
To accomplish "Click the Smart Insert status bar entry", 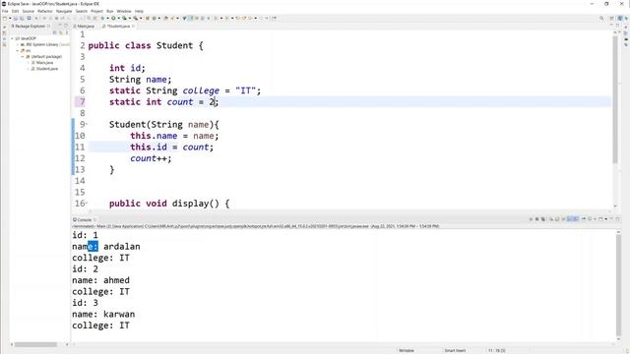I will pyautogui.click(x=455, y=350).
